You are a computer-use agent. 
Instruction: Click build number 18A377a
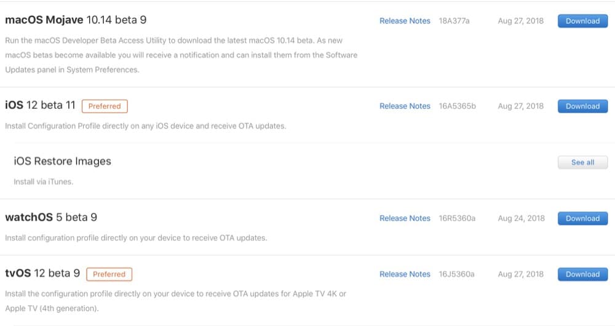[454, 21]
